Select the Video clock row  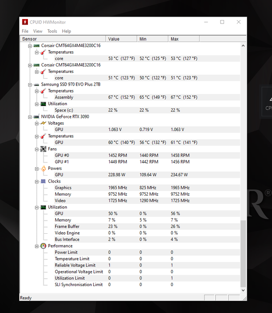tap(147, 201)
